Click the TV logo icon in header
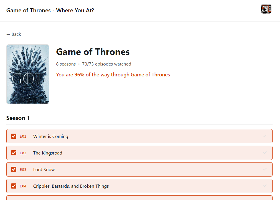This screenshot has width=280, height=200. tap(266, 9)
